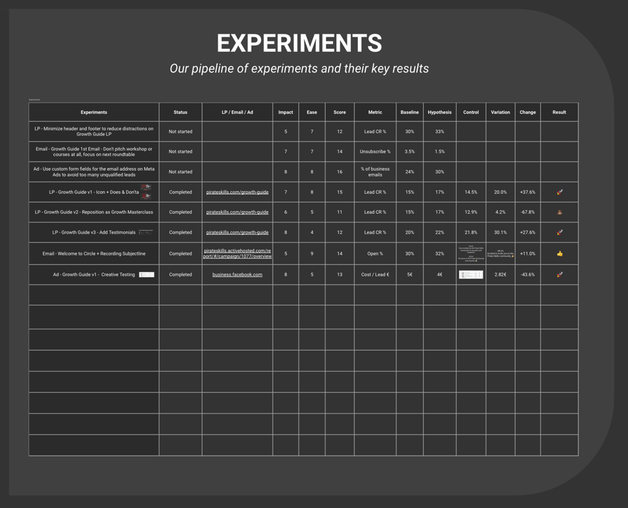Screen dimensions: 628x508
Task: Click the 'Cost / Lead €' metric cell
Action: [x=375, y=275]
